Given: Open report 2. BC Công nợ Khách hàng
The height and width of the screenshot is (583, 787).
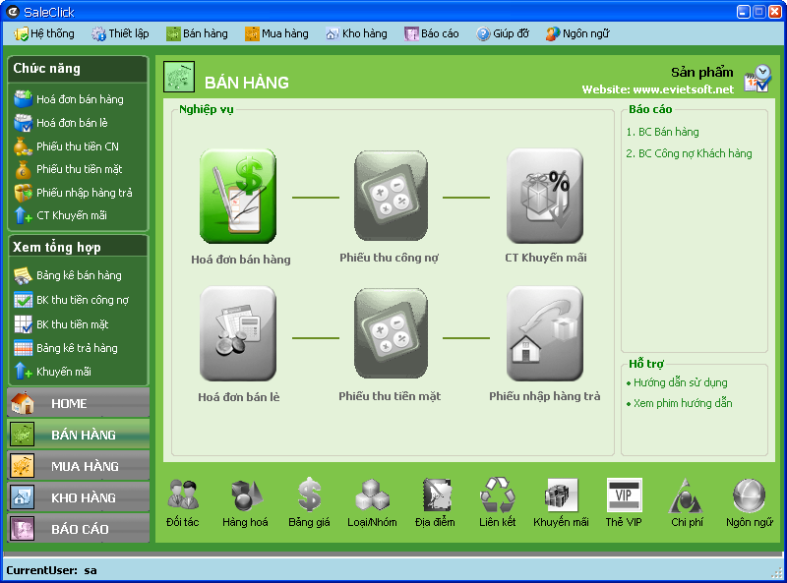Looking at the screenshot, I should tap(690, 153).
